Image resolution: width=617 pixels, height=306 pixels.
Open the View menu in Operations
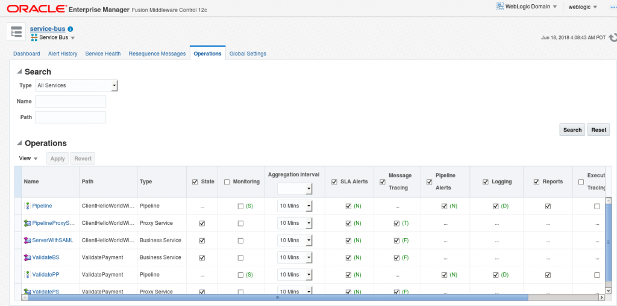28,158
